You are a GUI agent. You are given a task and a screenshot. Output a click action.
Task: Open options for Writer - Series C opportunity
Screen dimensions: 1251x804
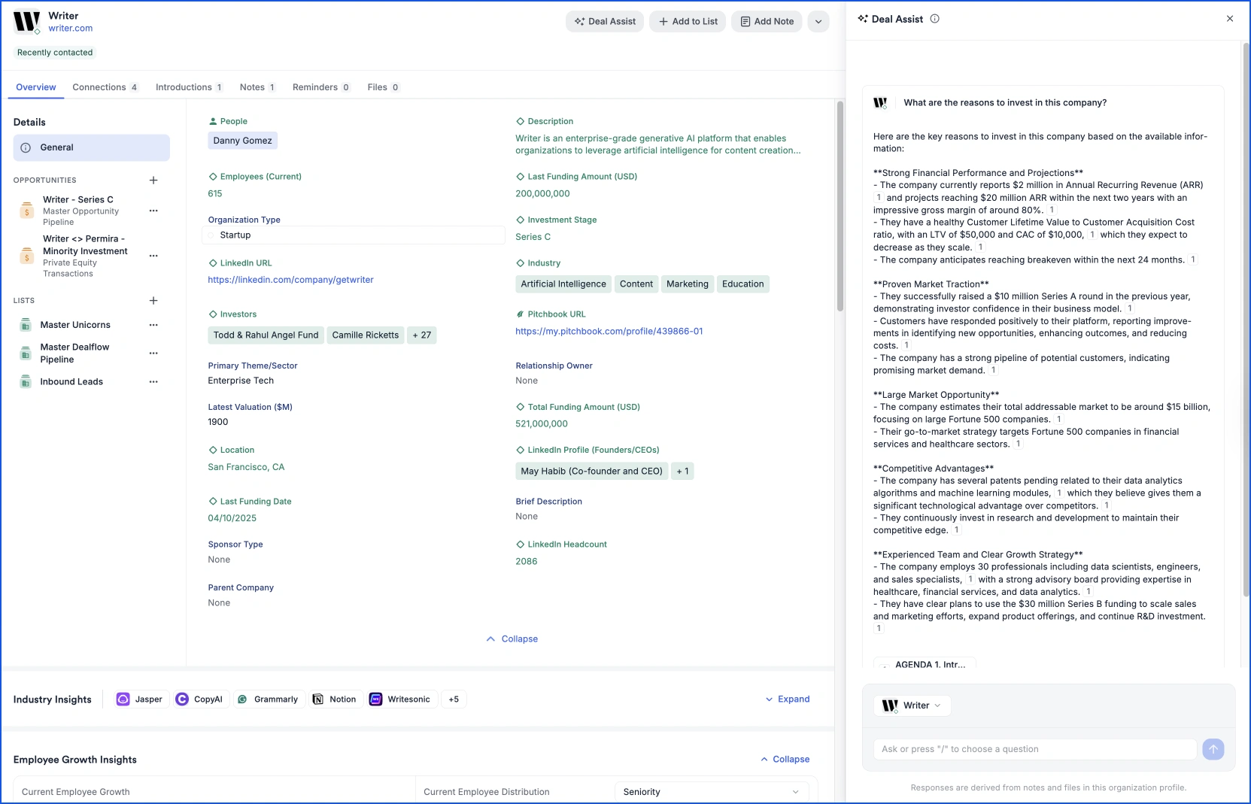153,211
